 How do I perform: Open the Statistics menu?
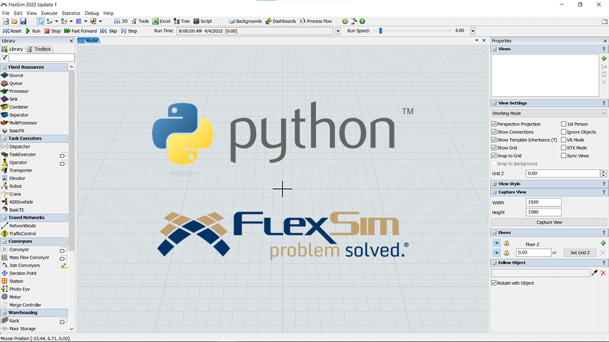(70, 13)
